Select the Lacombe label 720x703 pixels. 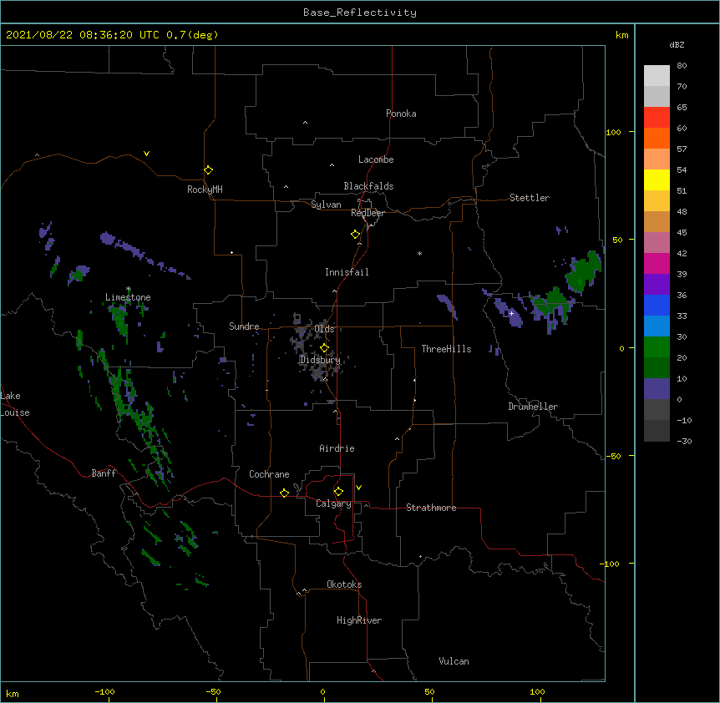(376, 159)
